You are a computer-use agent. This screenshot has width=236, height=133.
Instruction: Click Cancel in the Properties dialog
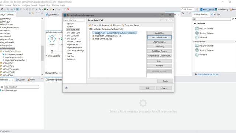point(164,88)
